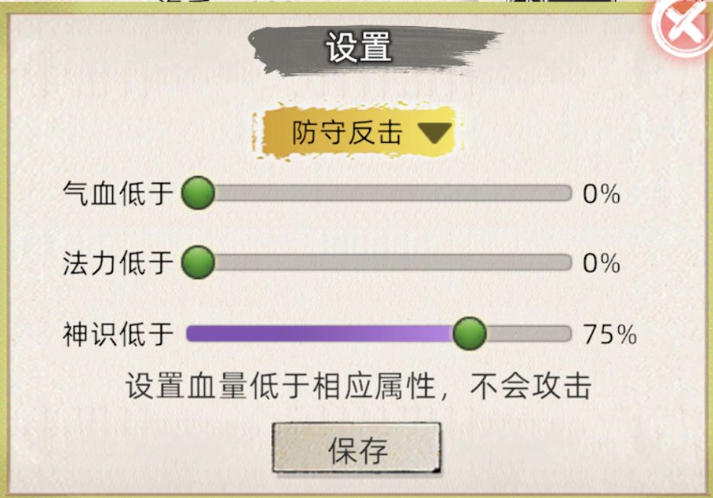Click the 0% value next to 气血低于

tap(601, 194)
